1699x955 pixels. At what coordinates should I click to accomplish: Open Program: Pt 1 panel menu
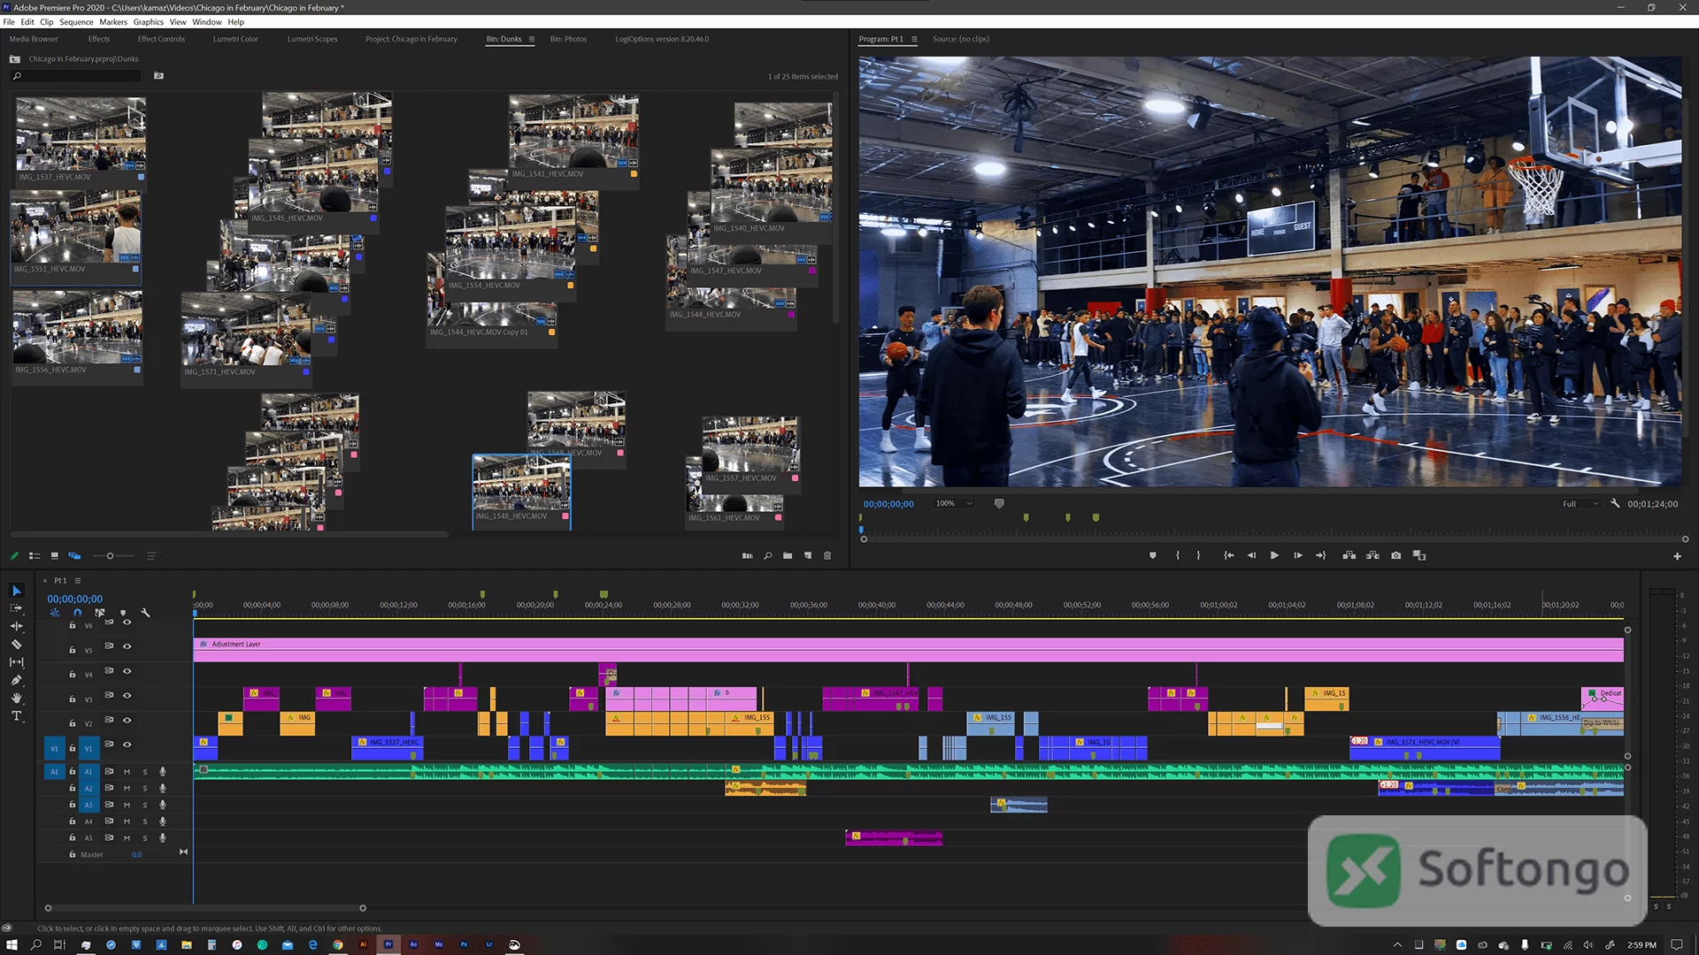coord(914,39)
